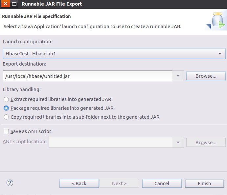This screenshot has width=227, height=195.
Task: Click the ANT script location text field
Action: coord(111,143)
